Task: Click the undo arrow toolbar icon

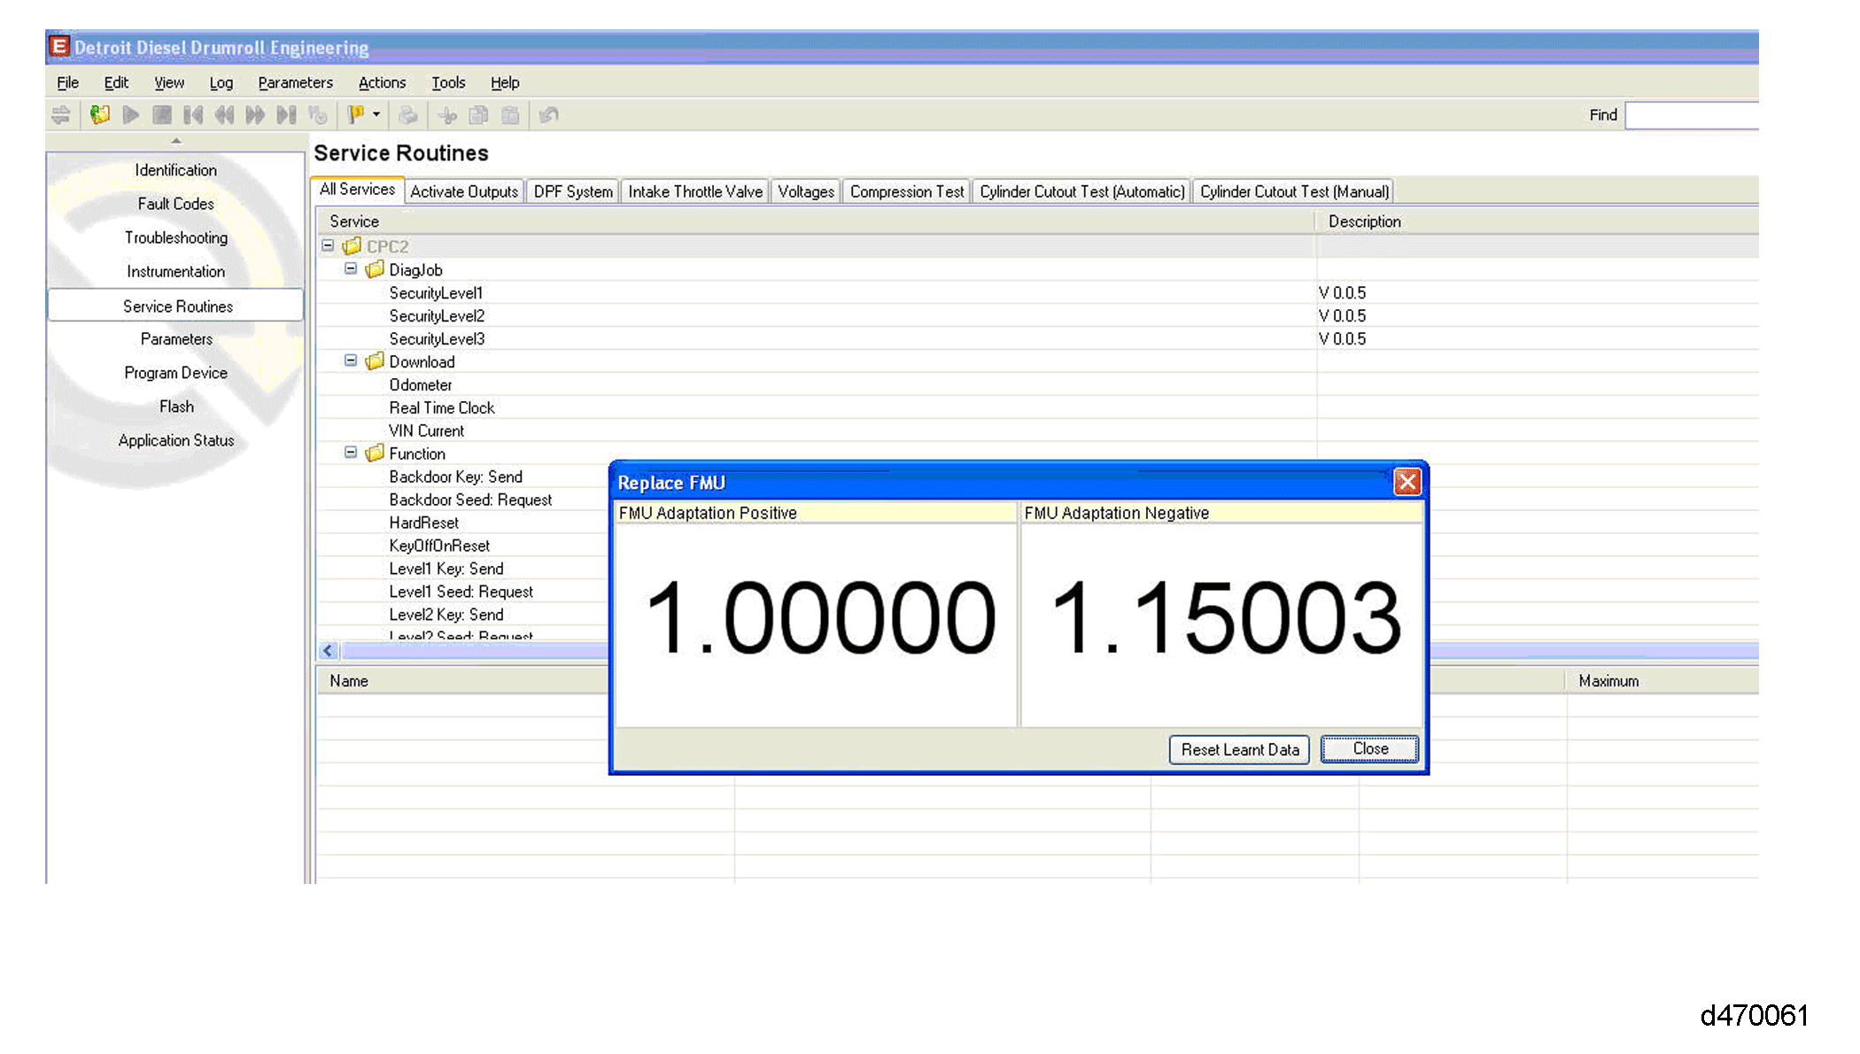Action: tap(549, 115)
